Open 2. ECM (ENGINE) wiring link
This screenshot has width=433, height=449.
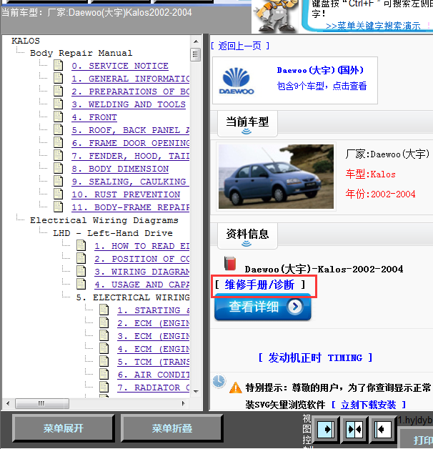point(154,324)
